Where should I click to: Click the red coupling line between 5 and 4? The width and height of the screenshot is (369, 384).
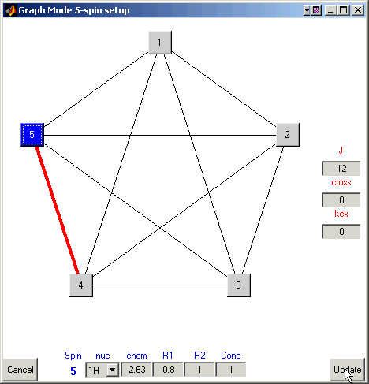click(x=57, y=211)
